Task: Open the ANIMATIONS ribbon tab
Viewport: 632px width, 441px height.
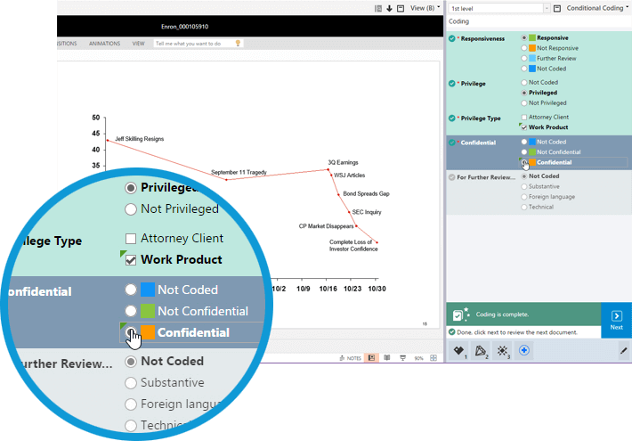Action: click(x=104, y=43)
